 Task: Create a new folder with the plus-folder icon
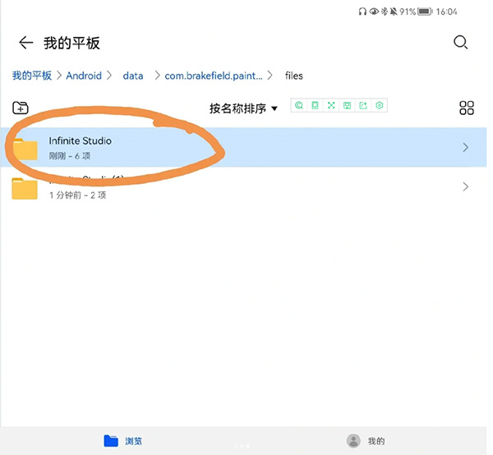coord(21,108)
